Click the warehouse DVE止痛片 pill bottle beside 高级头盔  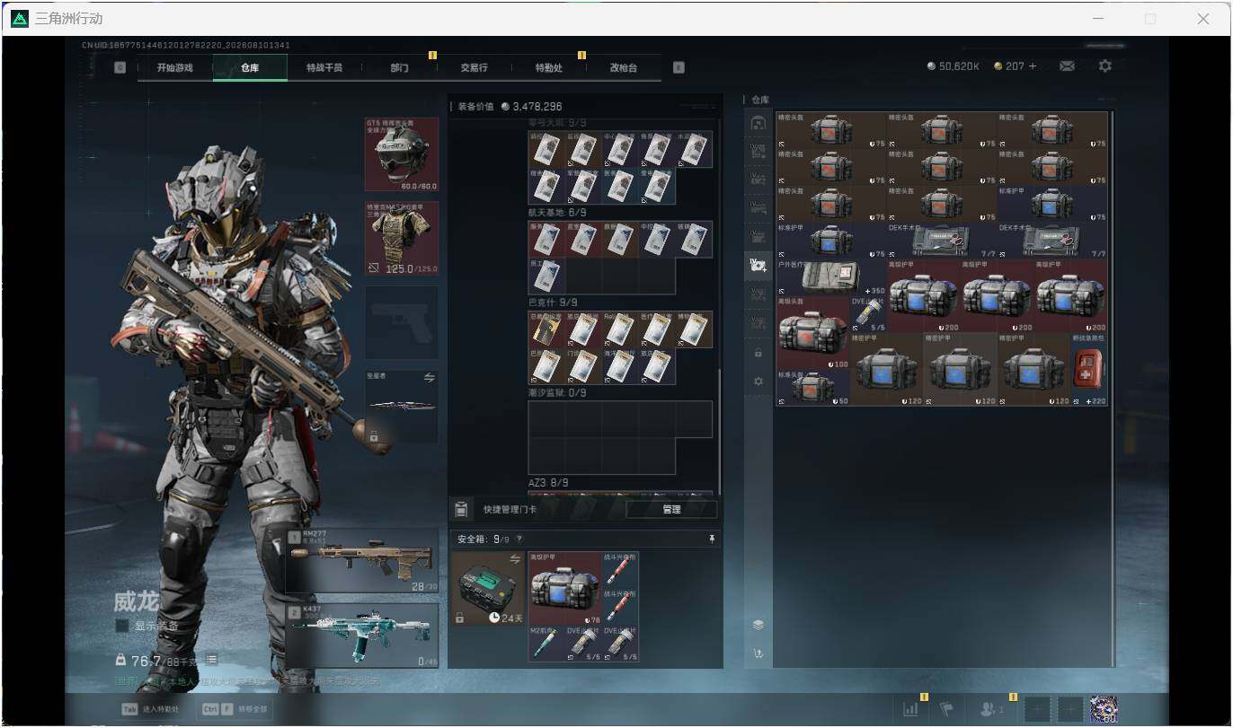[x=868, y=315]
